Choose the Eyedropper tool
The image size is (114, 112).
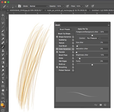(3, 39)
